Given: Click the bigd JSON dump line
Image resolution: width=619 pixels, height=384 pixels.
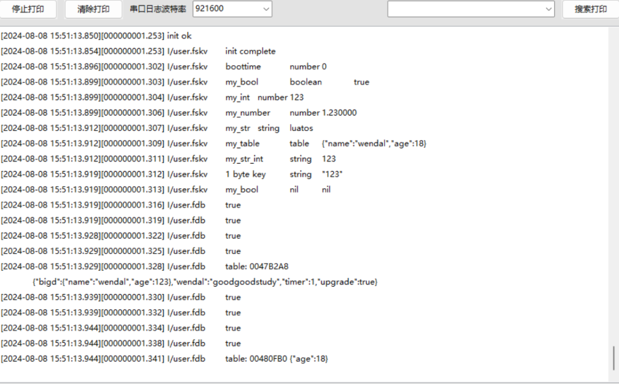Looking at the screenshot, I should click(x=205, y=282).
